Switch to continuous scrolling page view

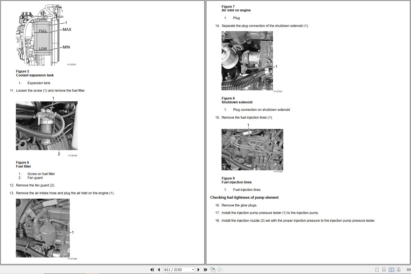(384, 270)
